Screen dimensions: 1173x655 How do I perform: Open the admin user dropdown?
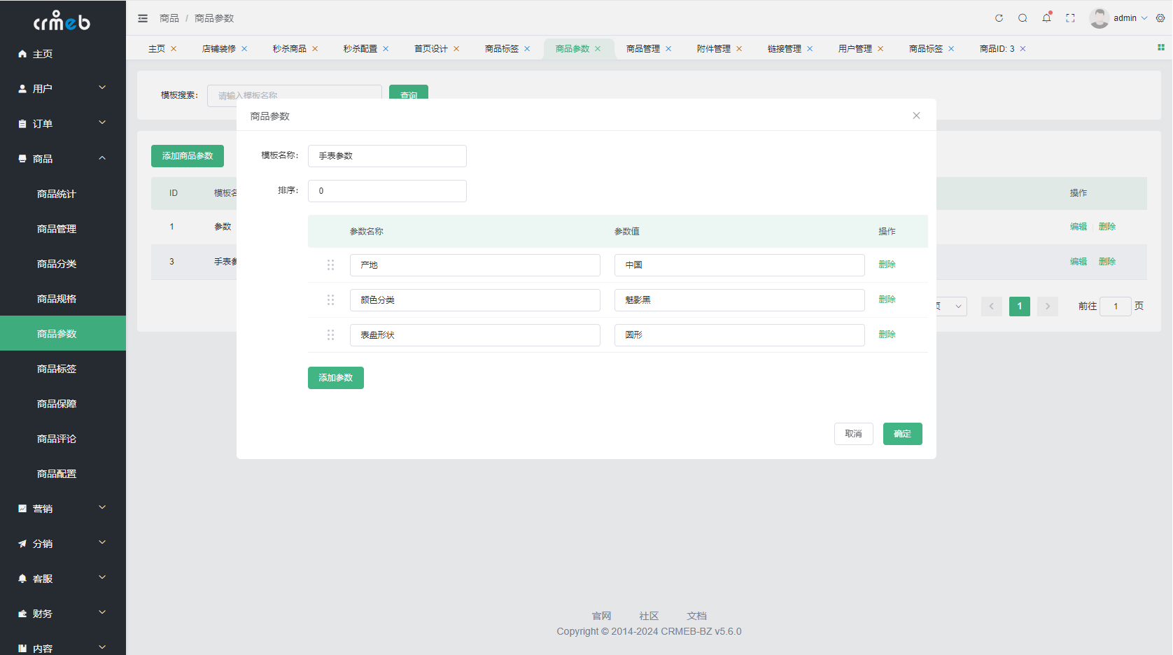point(1130,18)
